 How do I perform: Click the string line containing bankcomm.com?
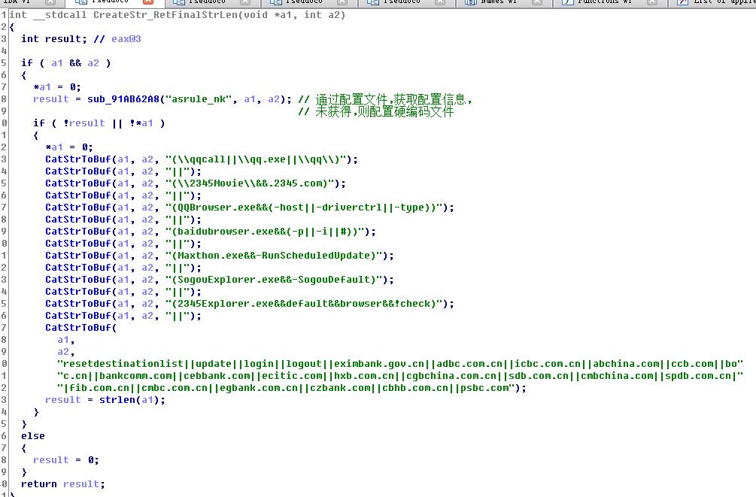(400, 376)
